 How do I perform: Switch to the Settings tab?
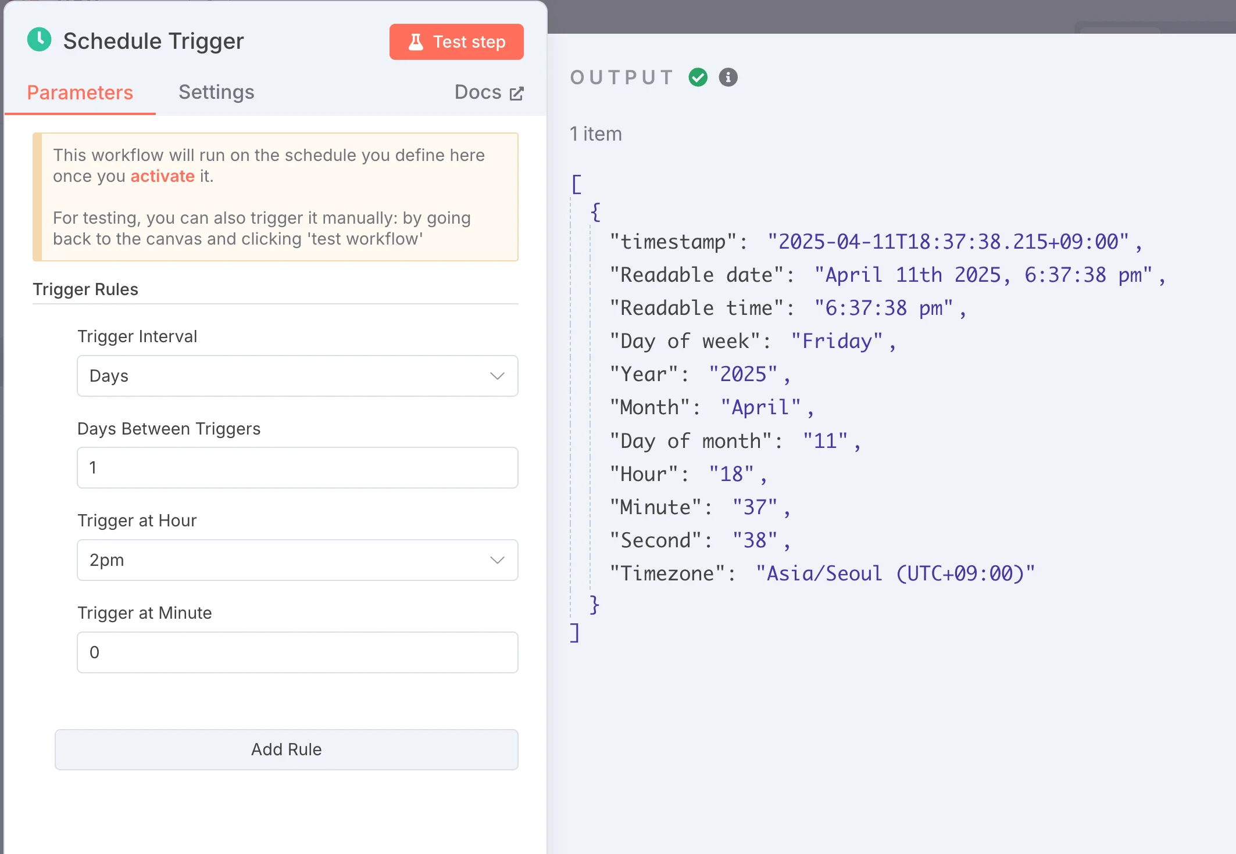coord(216,92)
